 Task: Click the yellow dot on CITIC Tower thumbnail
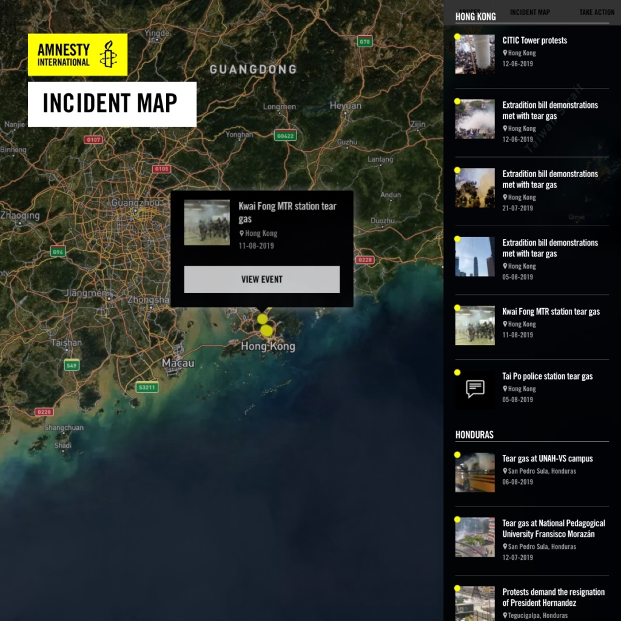point(457,37)
